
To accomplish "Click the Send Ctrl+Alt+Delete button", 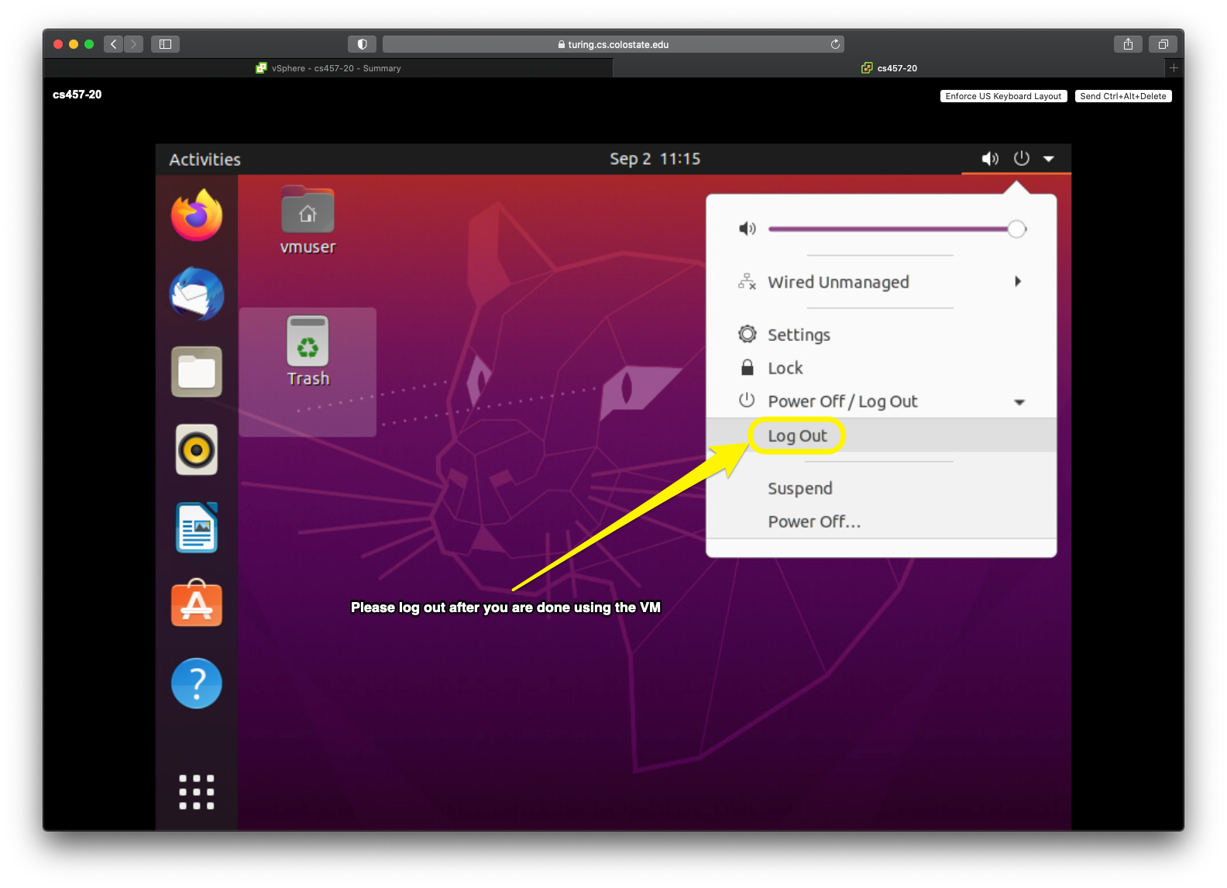I will pos(1122,96).
